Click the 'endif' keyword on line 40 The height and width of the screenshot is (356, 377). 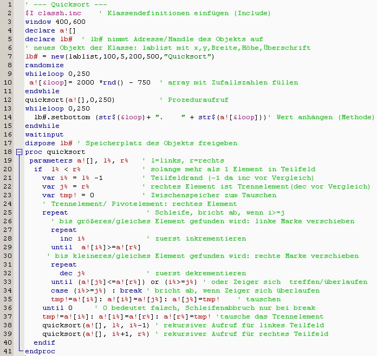point(44,342)
